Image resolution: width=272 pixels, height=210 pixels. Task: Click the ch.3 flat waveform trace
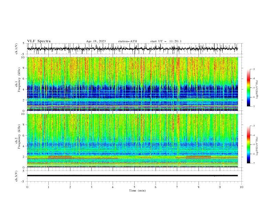pyautogui.click(x=132, y=176)
